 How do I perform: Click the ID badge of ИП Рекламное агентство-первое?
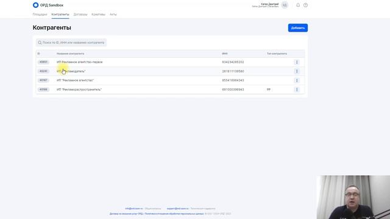point(43,62)
